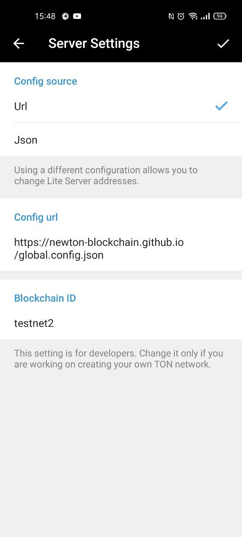Edit the Config url text field

pos(121,248)
